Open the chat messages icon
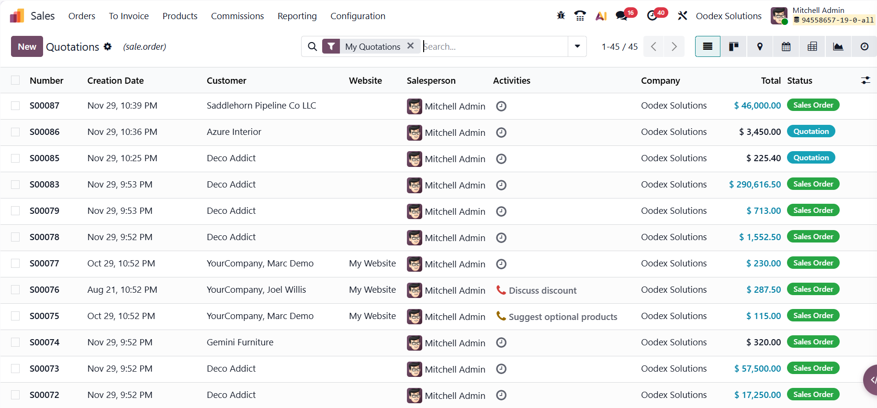The image size is (877, 408). [x=622, y=16]
